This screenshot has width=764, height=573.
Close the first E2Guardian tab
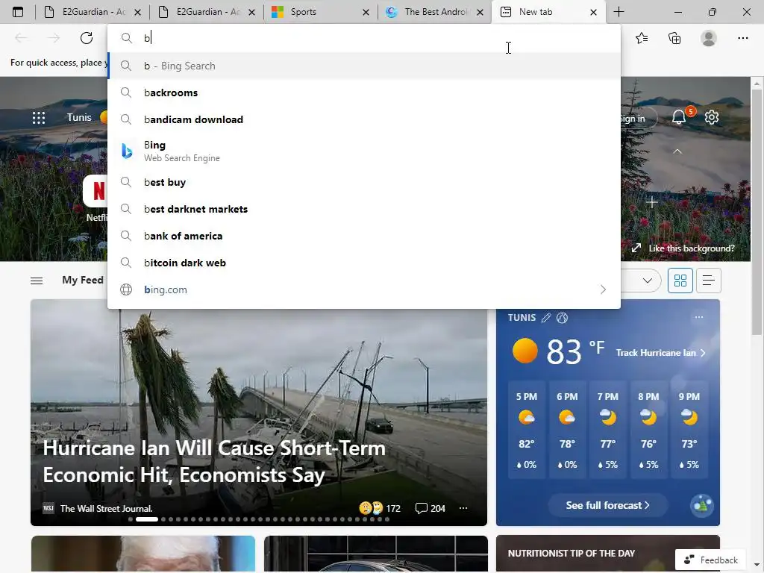(x=138, y=12)
